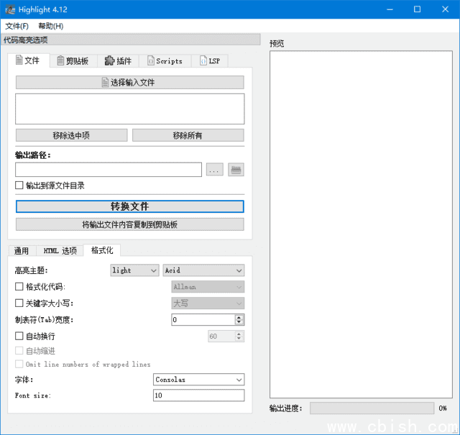460x435 pixels.
Task: Browse output path with the ... button
Action: click(x=215, y=170)
